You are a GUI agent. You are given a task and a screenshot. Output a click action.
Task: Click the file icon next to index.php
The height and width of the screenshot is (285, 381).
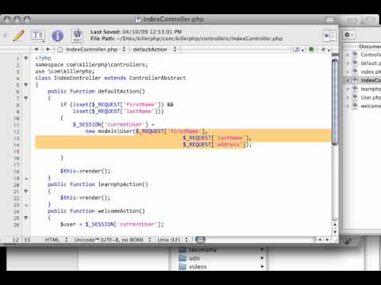coord(355,72)
